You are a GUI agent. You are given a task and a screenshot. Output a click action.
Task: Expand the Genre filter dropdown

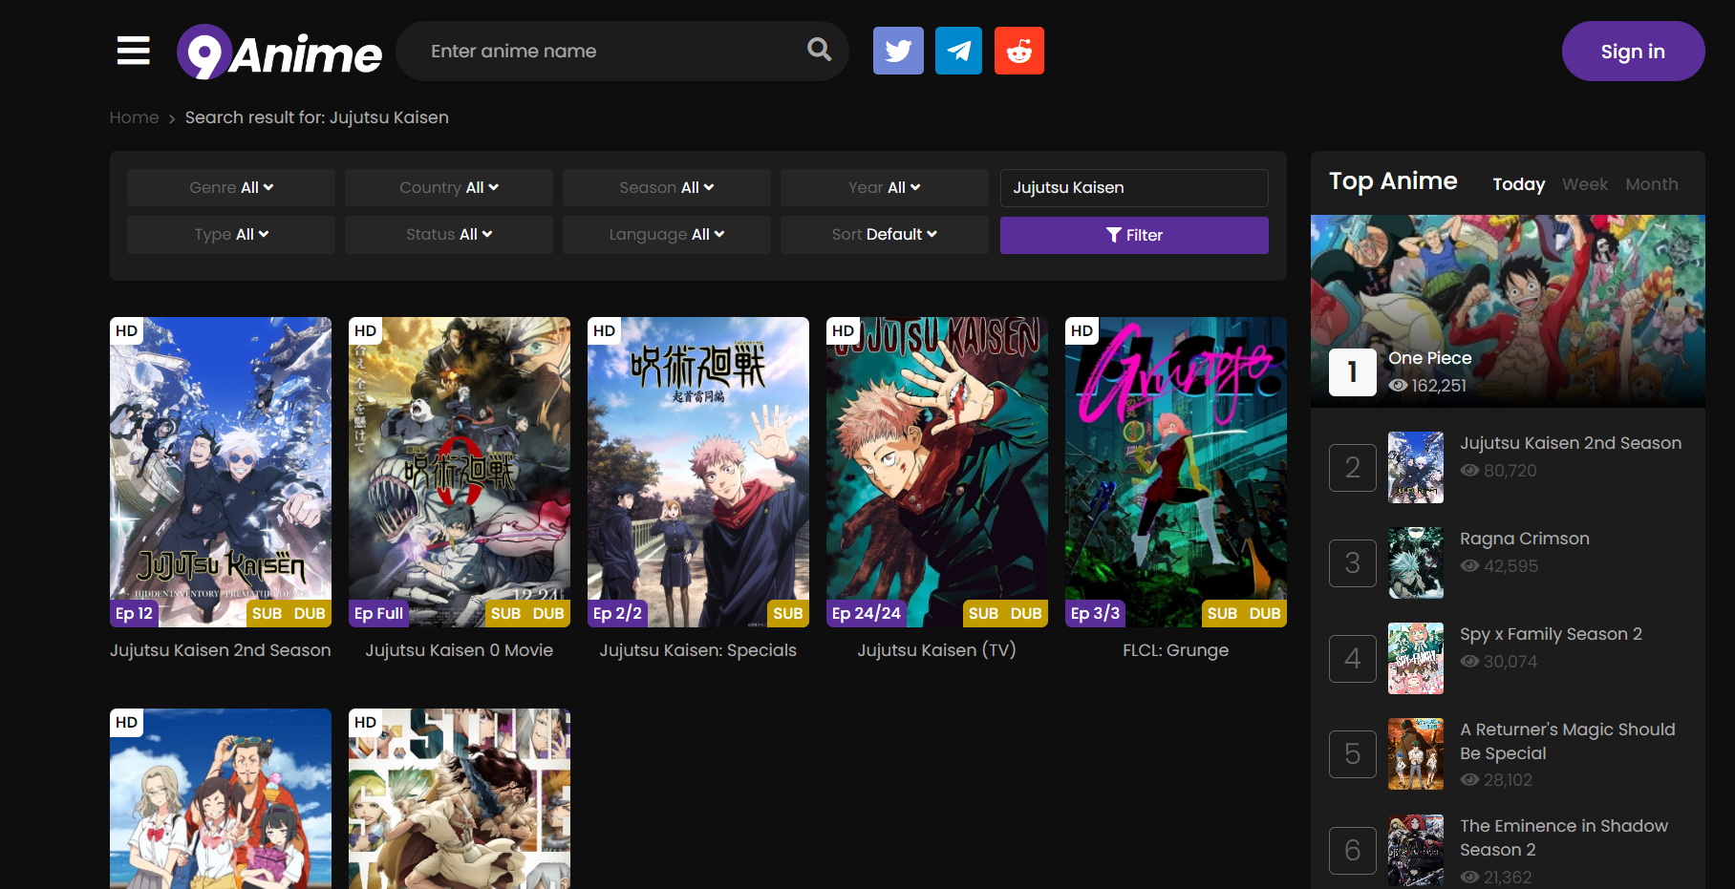[x=231, y=188]
